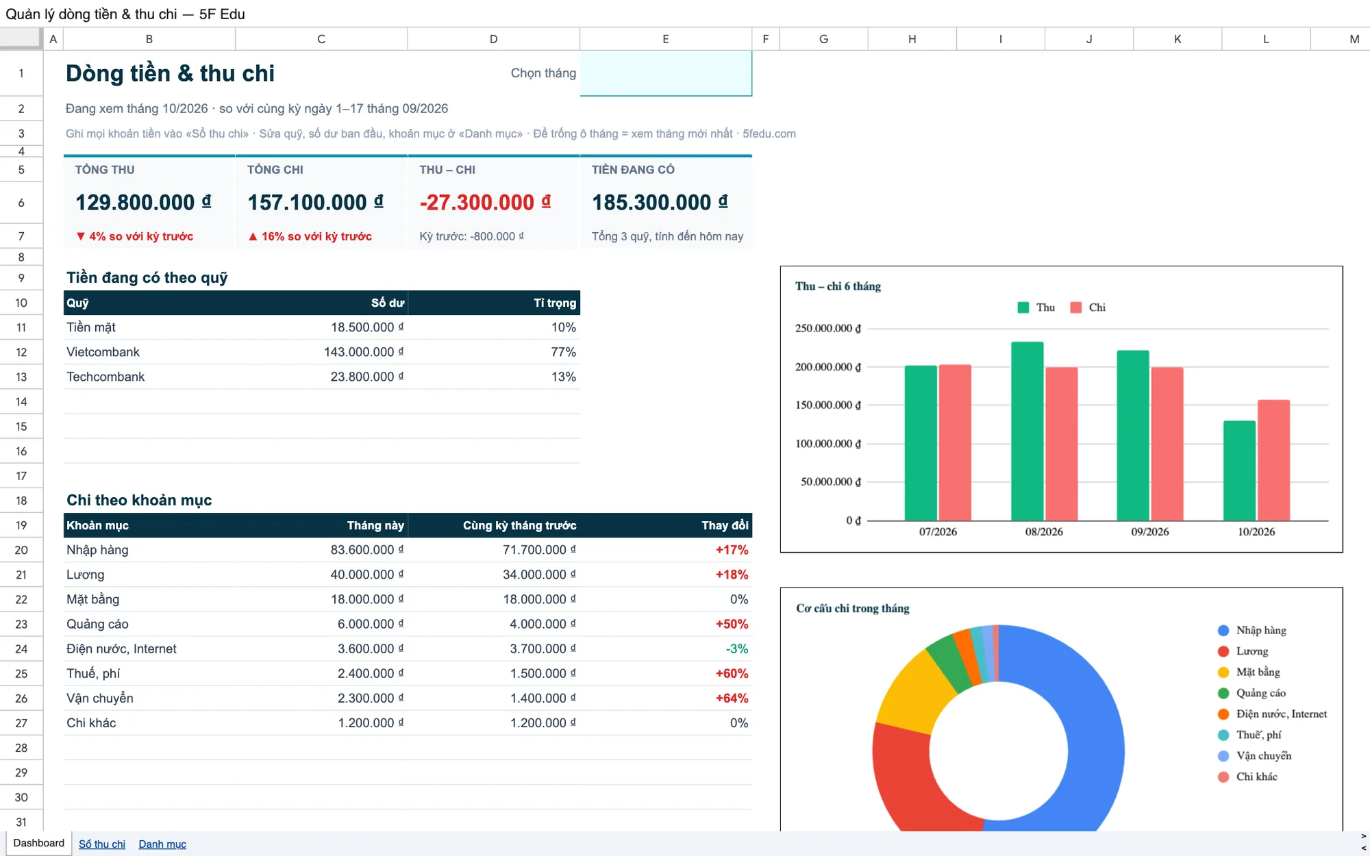Click the Thu – chi 6 tháng chart title
This screenshot has width=1370, height=856.
(x=838, y=286)
